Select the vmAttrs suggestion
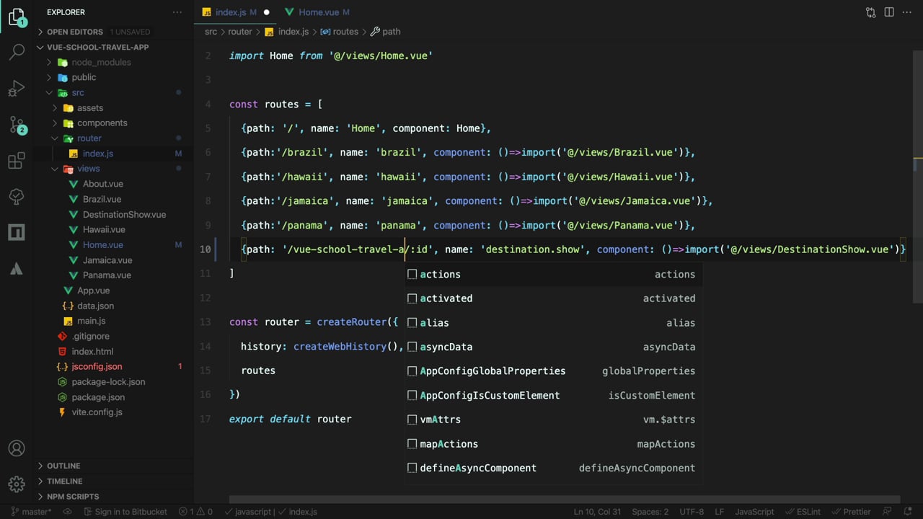This screenshot has height=519, width=923. pyautogui.click(x=553, y=420)
